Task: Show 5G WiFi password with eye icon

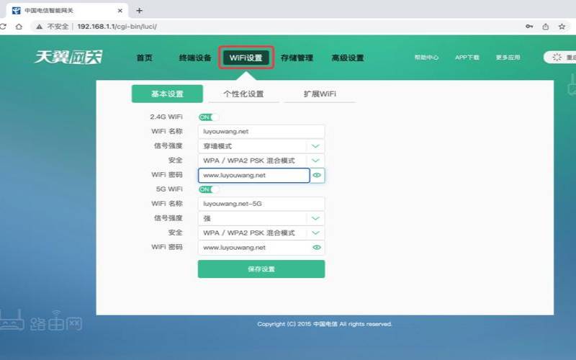Action: (x=316, y=247)
